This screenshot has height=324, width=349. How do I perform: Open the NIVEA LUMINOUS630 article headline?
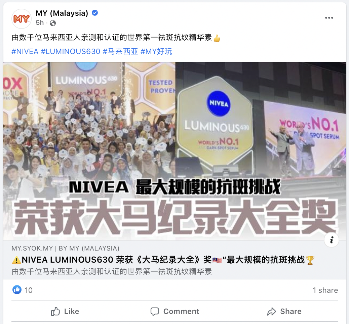tap(163, 260)
